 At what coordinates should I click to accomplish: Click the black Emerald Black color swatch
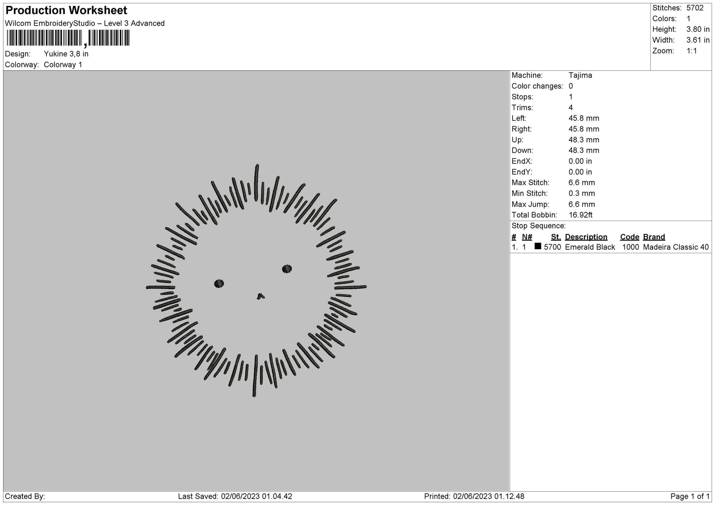point(538,246)
